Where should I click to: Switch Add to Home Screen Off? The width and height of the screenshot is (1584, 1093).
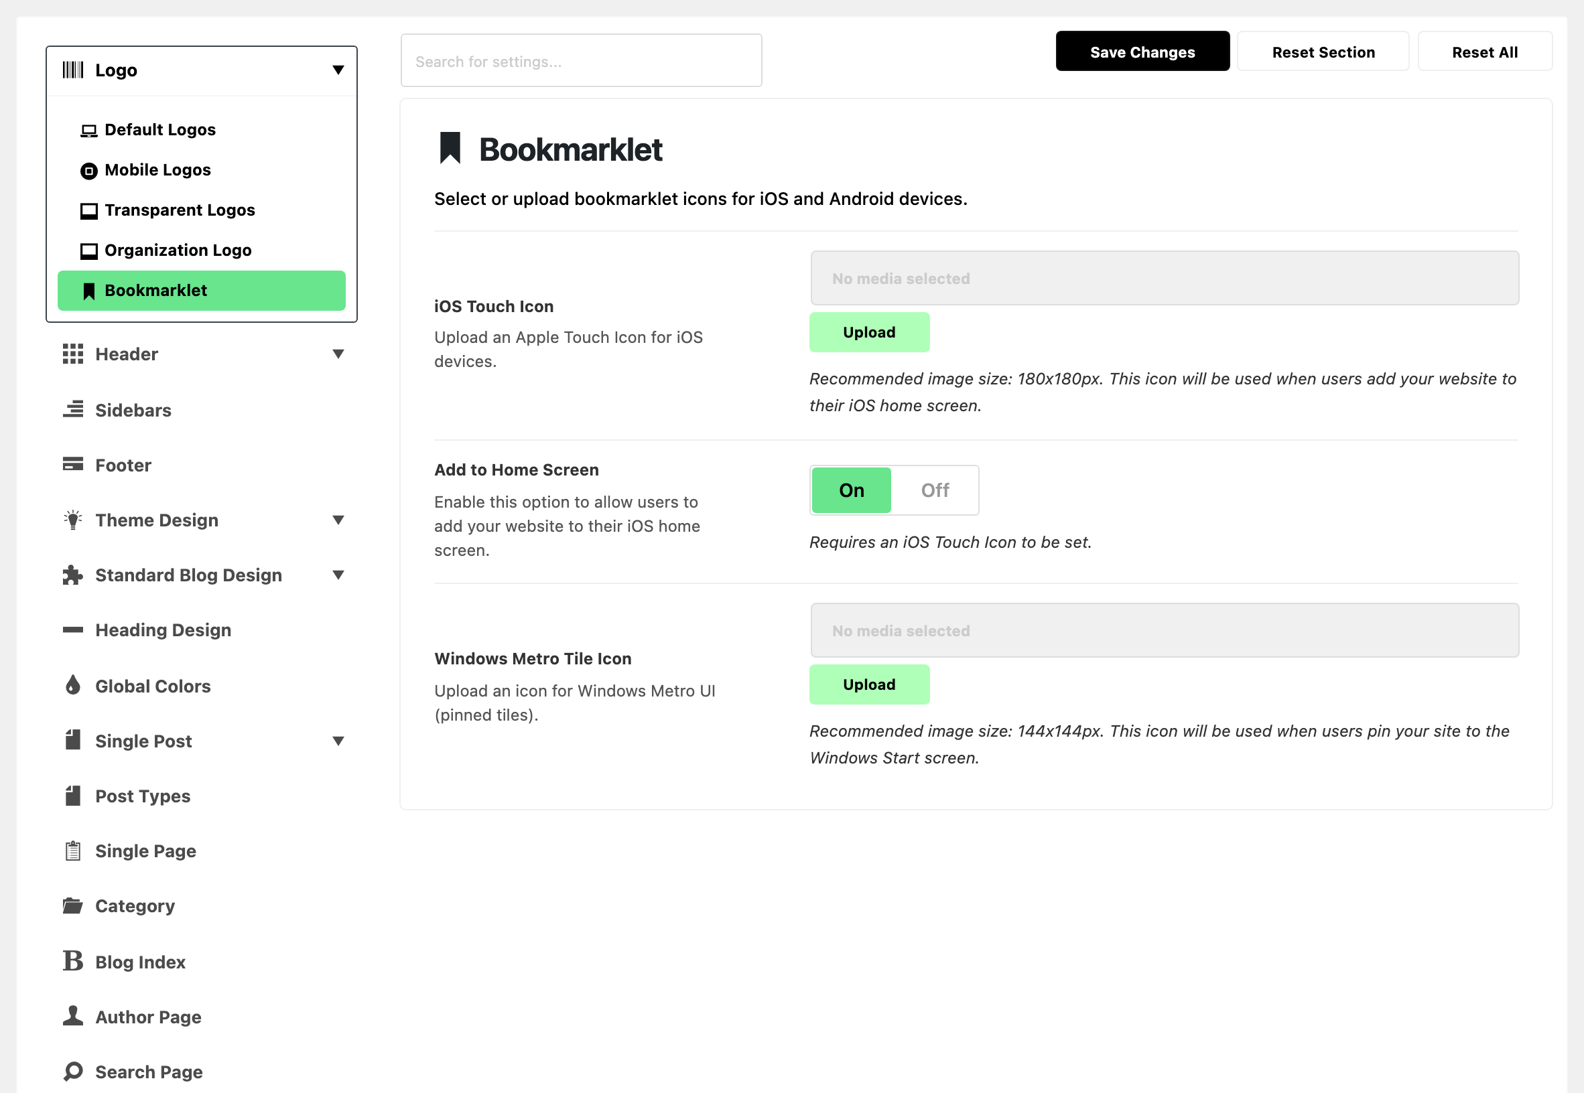point(935,490)
